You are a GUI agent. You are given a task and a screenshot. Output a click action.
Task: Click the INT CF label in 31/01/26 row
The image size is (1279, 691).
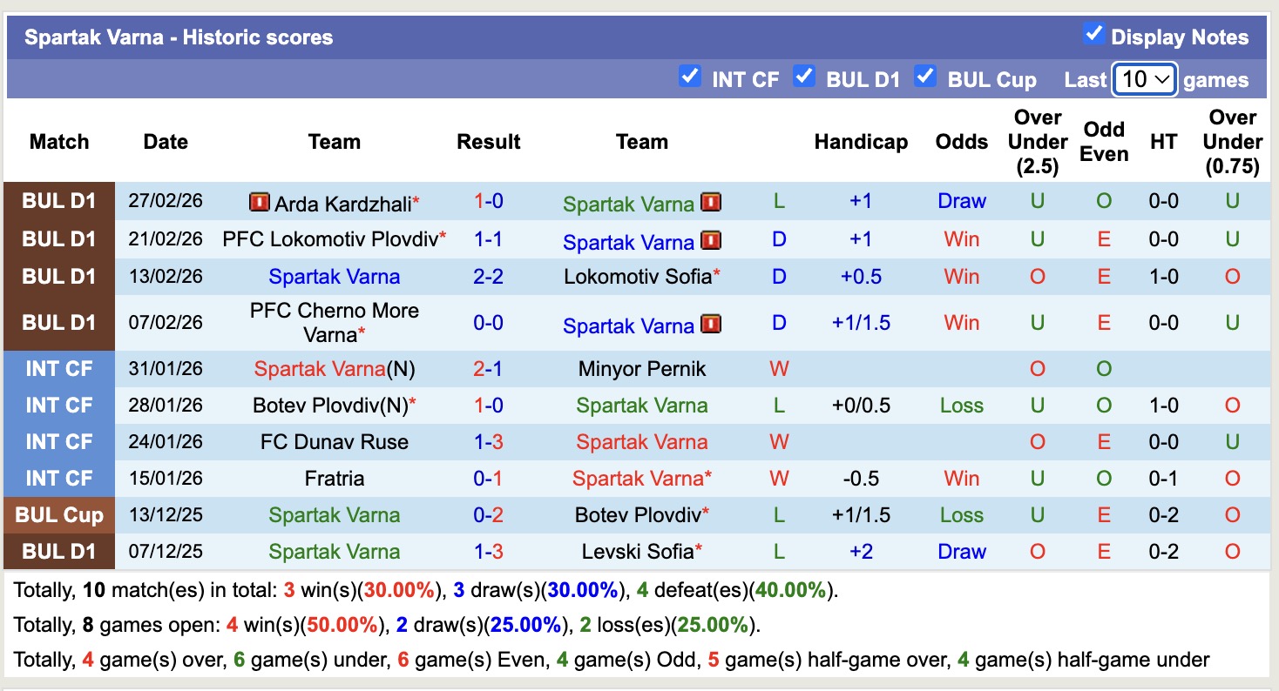click(59, 369)
